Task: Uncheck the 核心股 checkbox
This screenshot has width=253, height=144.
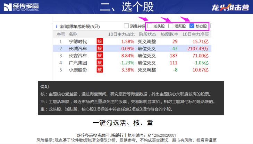Action: click(x=192, y=26)
